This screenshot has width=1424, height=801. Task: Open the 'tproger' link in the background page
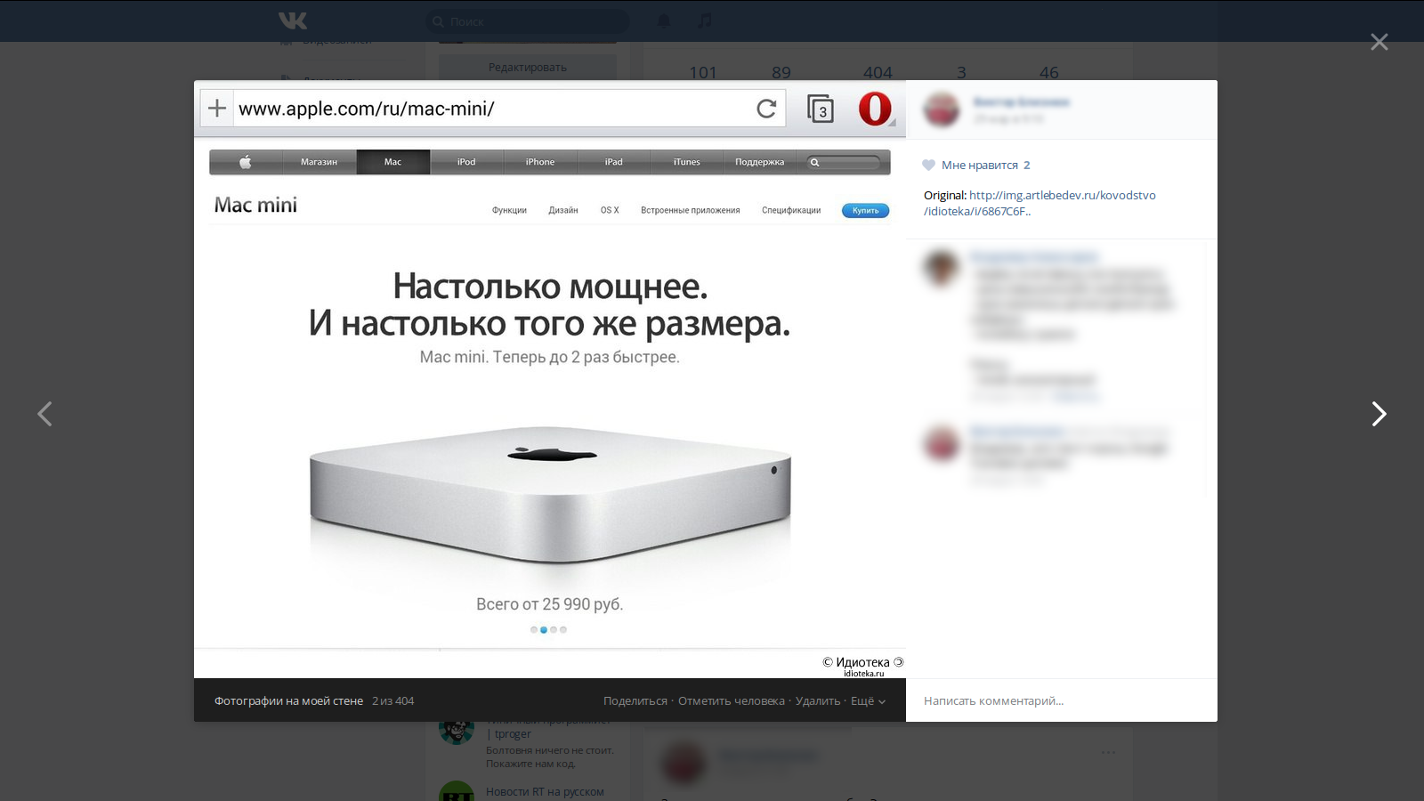tap(513, 734)
